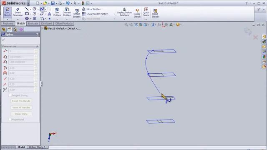This screenshot has width=267, height=150.
Task: Switch to the Features ribbon tab
Action: coord(8,23)
